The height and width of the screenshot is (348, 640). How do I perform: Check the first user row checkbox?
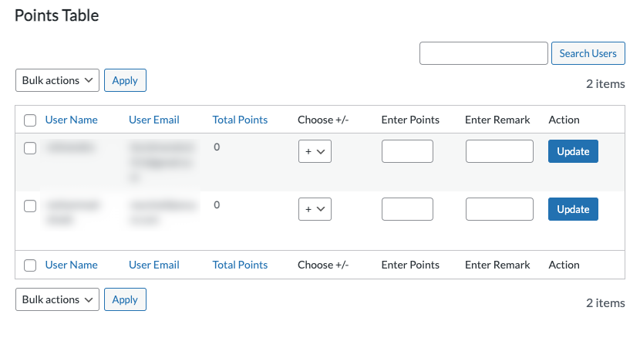(x=30, y=149)
